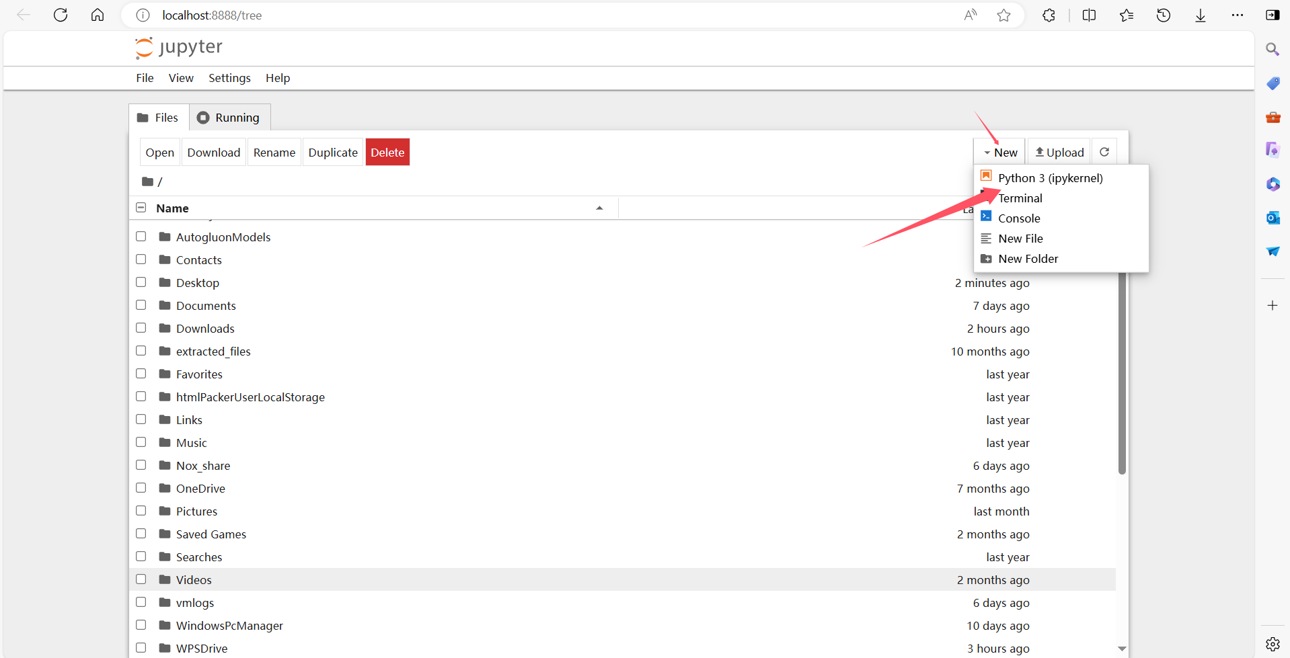Screen dimensions: 1290x658
Task: Check the Desktop folder checkbox
Action: (141, 282)
